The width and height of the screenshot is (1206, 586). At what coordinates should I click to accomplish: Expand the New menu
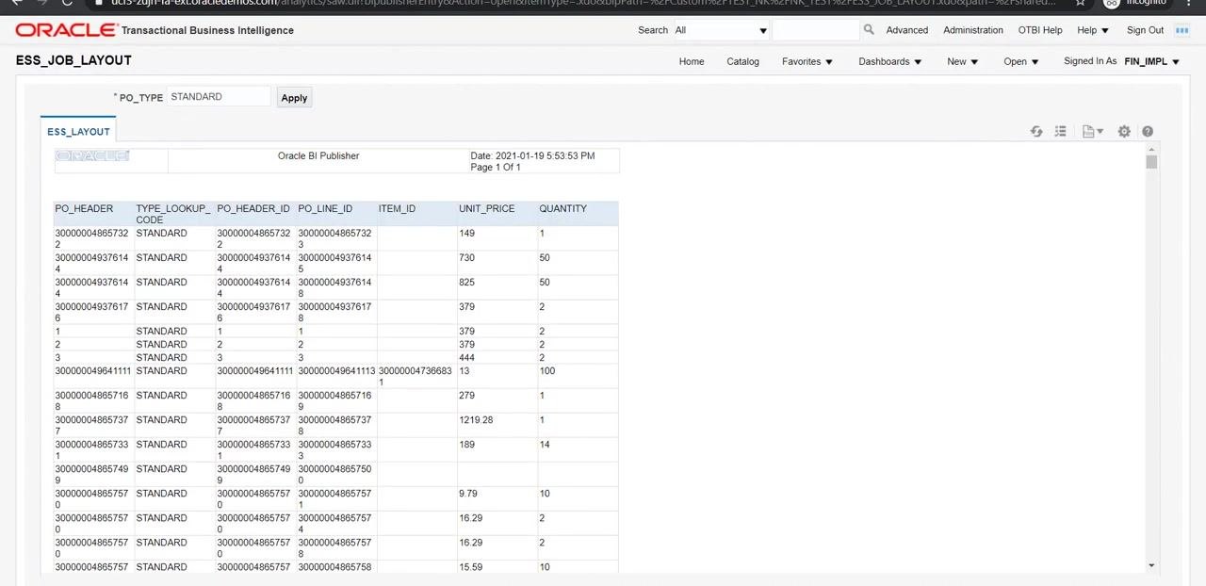(x=963, y=62)
